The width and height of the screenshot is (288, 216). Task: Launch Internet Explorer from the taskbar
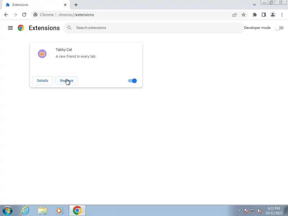coord(25,210)
